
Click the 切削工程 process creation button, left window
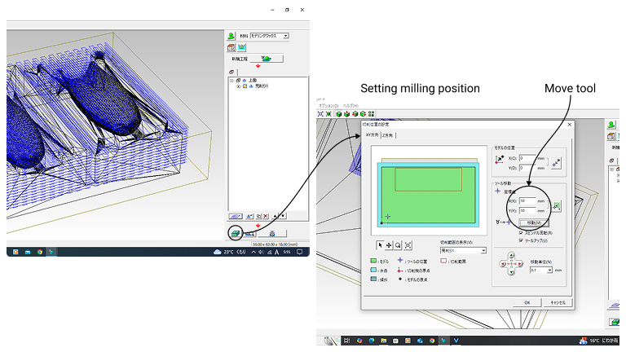pyautogui.click(x=267, y=59)
